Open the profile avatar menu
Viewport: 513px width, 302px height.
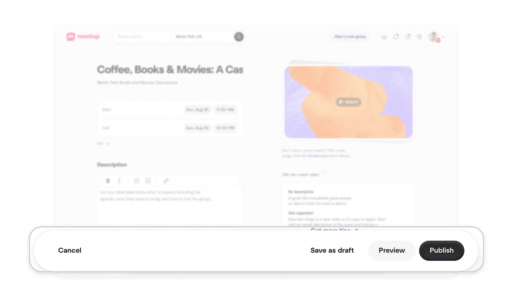click(x=436, y=37)
